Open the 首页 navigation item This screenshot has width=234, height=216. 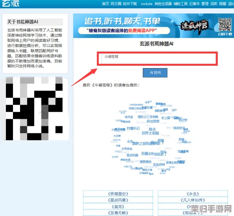[106, 4]
